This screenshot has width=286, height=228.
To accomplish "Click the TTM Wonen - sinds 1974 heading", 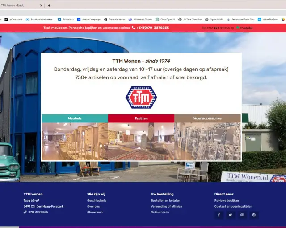I will 141,61.
